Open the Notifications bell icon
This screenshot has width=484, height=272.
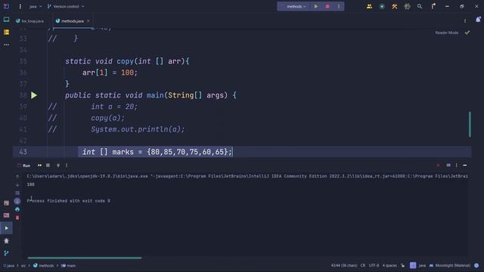478,20
